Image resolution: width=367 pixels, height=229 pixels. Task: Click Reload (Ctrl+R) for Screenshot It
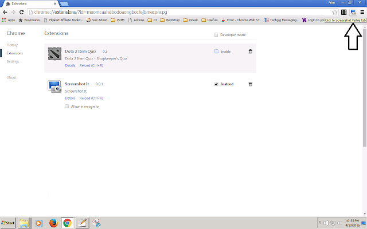[x=91, y=98]
